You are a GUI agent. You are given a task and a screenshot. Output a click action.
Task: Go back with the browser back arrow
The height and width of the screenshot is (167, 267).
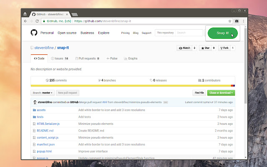pyautogui.click(x=25, y=21)
